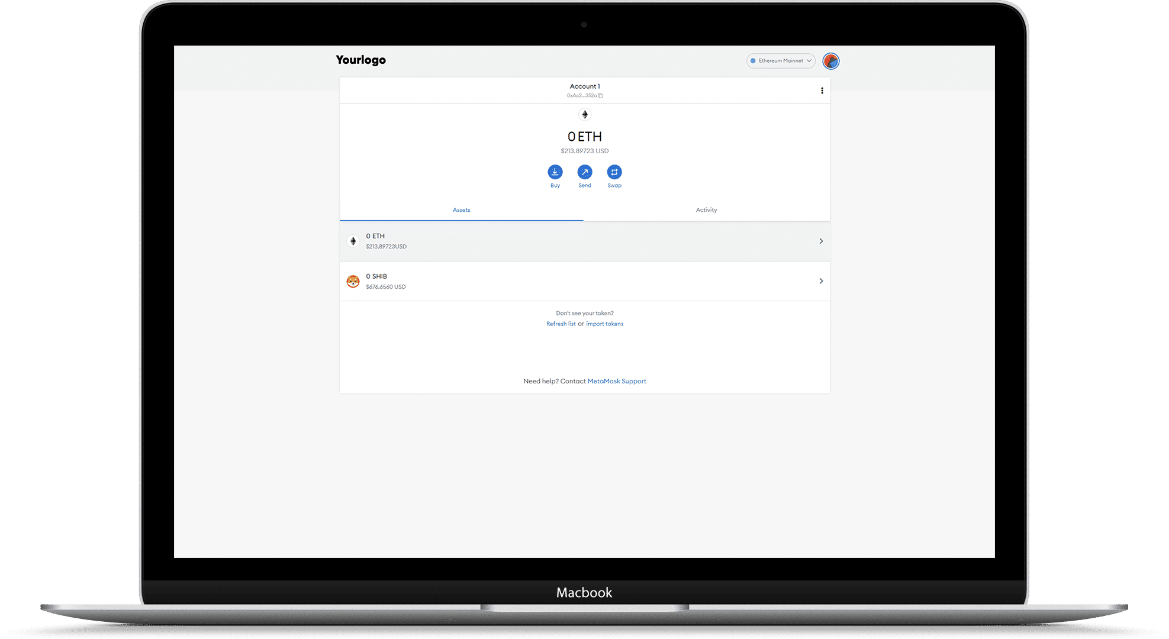Image resolution: width=1169 pixels, height=639 pixels.
Task: Open the MetaMask Support link
Action: (616, 382)
